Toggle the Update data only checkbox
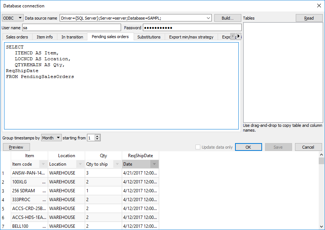 [x=198, y=147]
